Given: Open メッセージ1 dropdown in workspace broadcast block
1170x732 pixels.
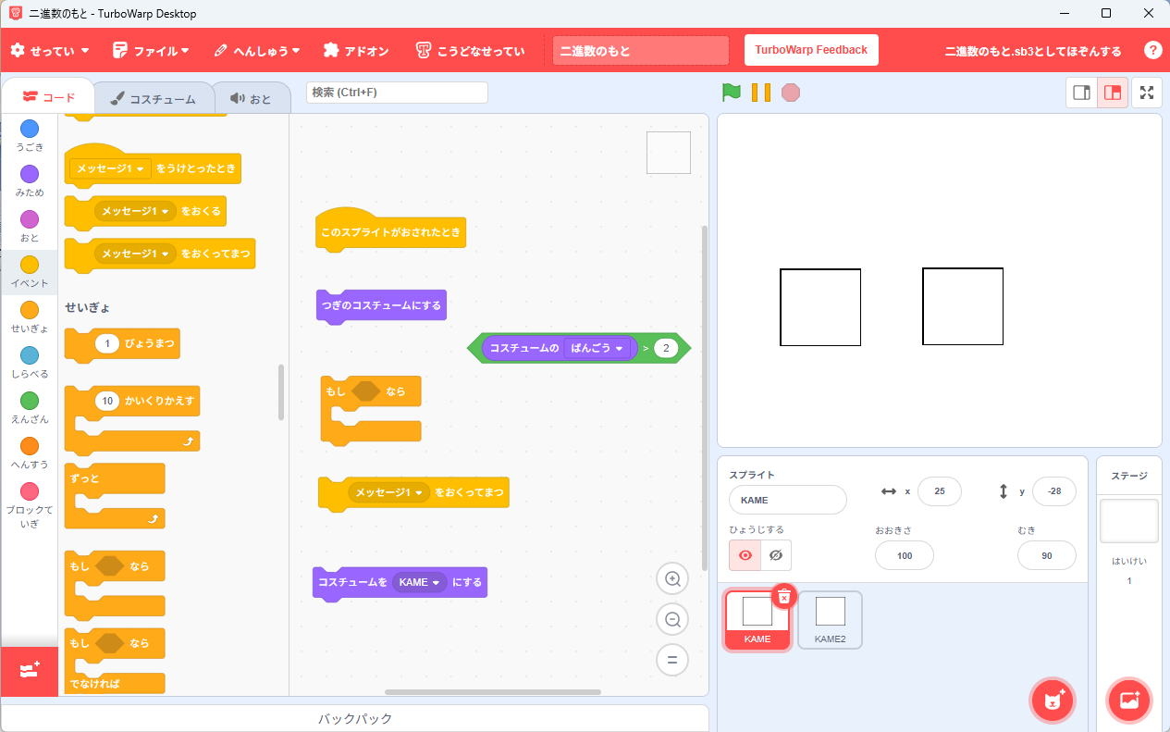Looking at the screenshot, I should pos(389,492).
